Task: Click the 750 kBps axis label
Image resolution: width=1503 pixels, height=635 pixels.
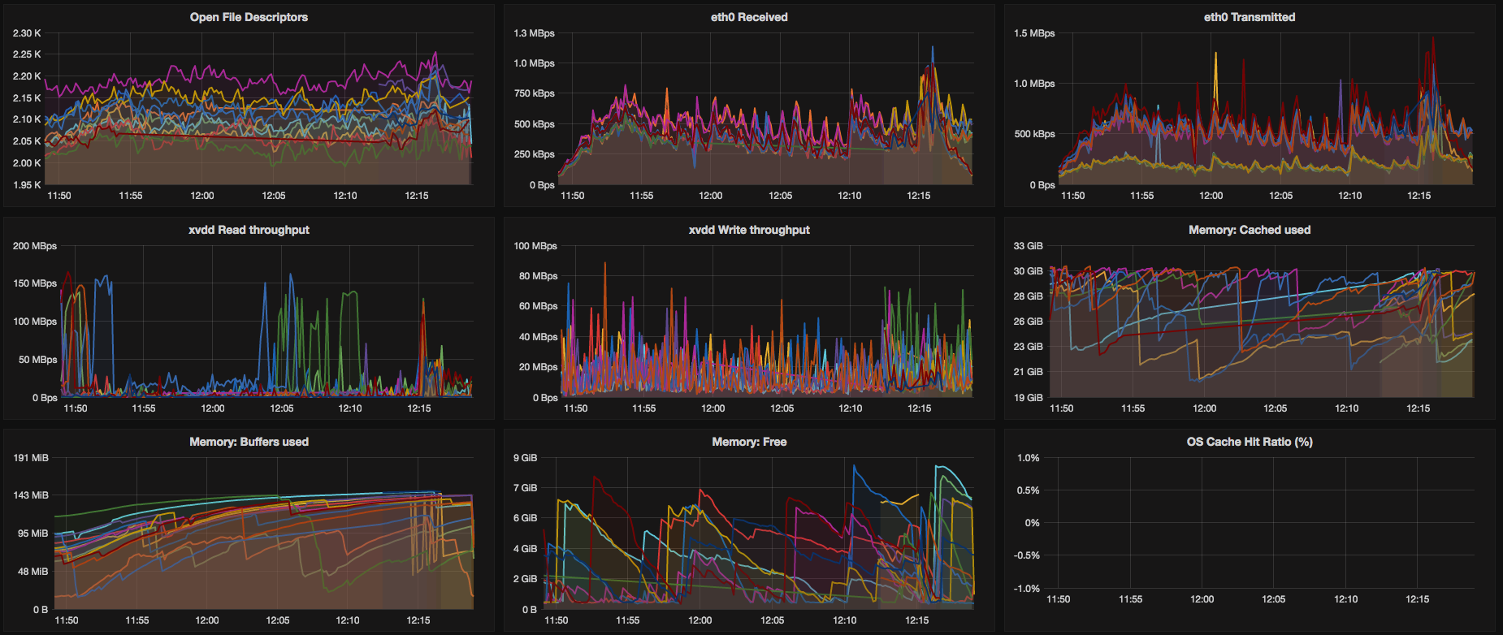Action: pyautogui.click(x=534, y=93)
